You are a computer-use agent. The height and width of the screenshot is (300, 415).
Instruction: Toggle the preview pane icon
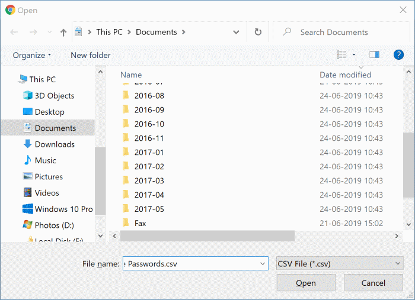[374, 54]
